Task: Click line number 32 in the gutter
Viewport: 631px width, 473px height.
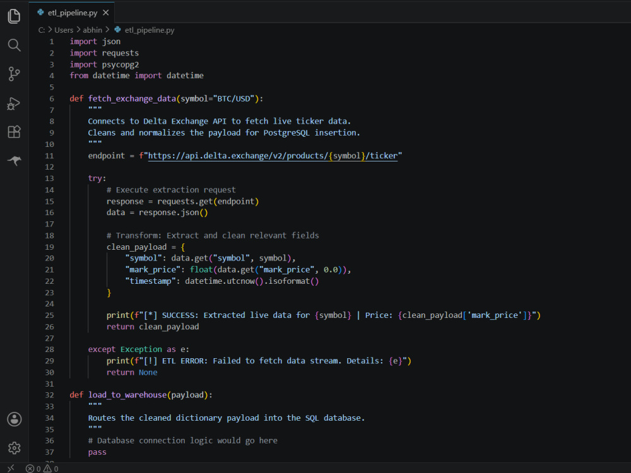Action: (x=49, y=395)
